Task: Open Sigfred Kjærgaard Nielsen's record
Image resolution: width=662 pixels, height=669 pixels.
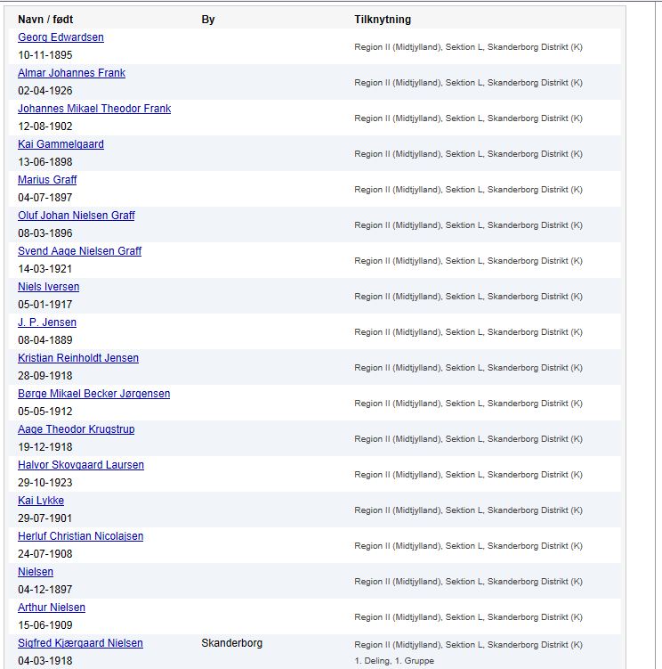Action: point(80,643)
